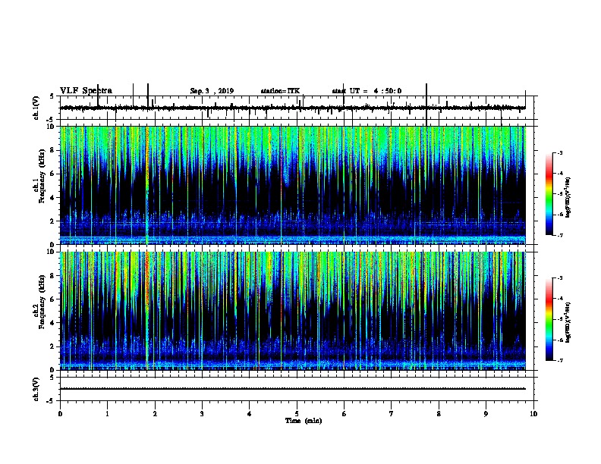Click time axis tick label "3"
This screenshot has width=601, height=464.
coord(202,414)
